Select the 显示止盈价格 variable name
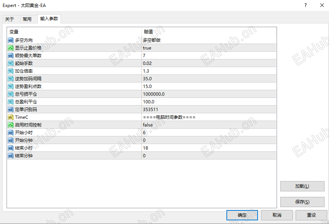This screenshot has height=224, width=329. click(x=28, y=48)
